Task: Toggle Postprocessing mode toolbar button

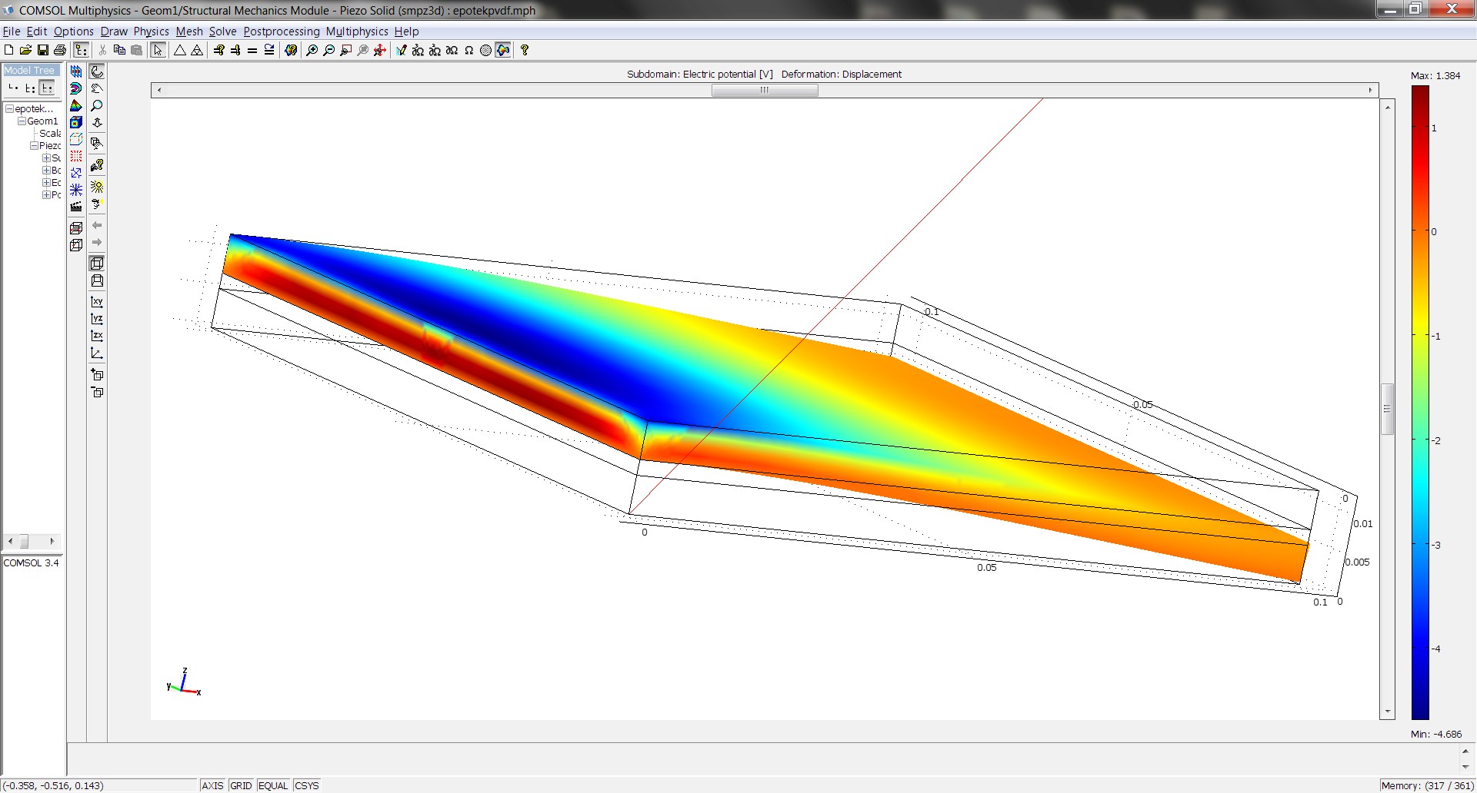Action: coord(503,50)
